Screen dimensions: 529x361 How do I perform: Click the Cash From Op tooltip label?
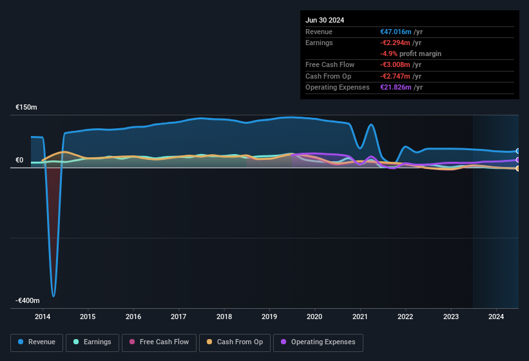pyautogui.click(x=328, y=76)
